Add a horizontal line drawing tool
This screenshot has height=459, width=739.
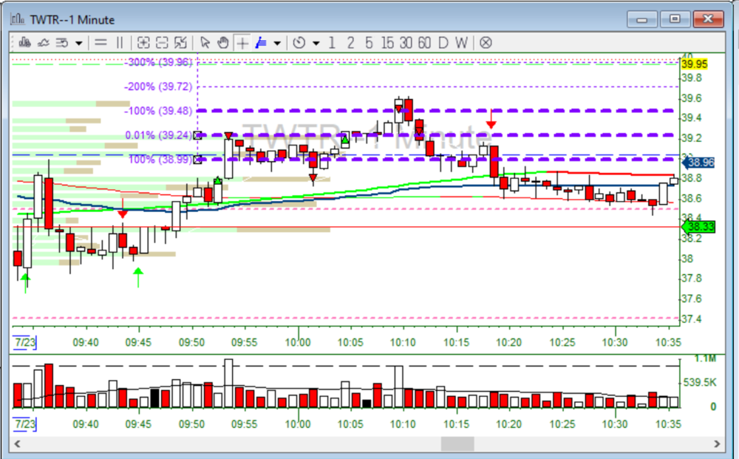(x=101, y=43)
